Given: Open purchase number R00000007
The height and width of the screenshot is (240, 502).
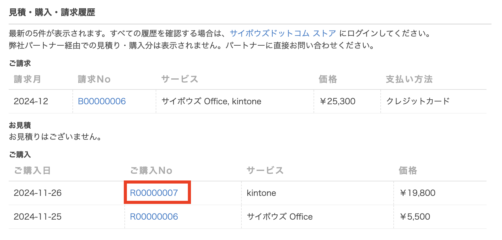Looking at the screenshot, I should (154, 193).
